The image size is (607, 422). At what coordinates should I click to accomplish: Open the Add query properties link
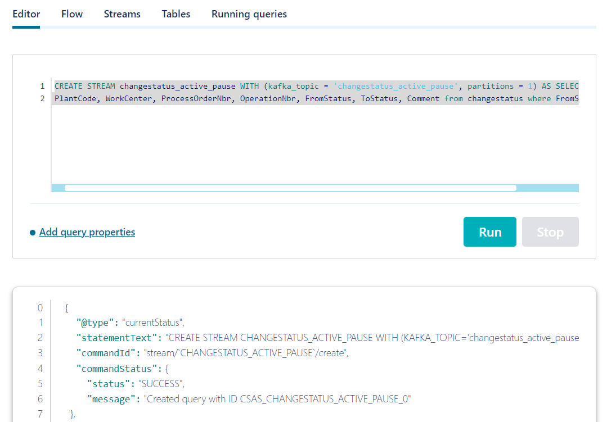tap(87, 232)
